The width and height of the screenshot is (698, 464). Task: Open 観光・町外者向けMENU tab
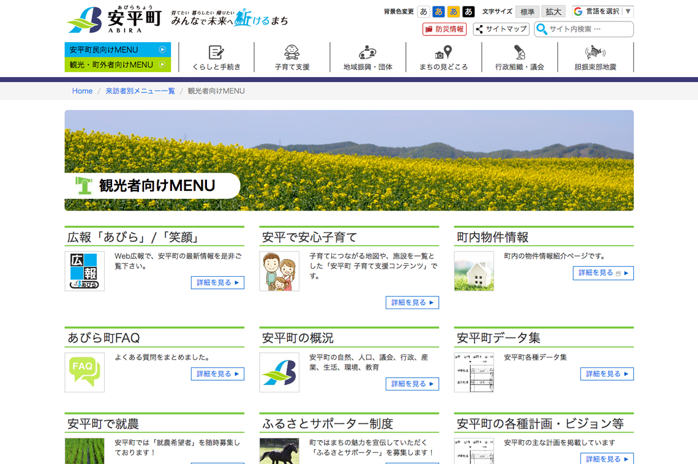[x=118, y=64]
